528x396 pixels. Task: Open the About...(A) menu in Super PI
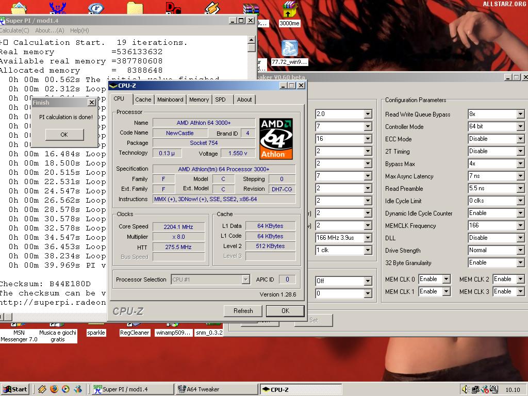click(49, 30)
